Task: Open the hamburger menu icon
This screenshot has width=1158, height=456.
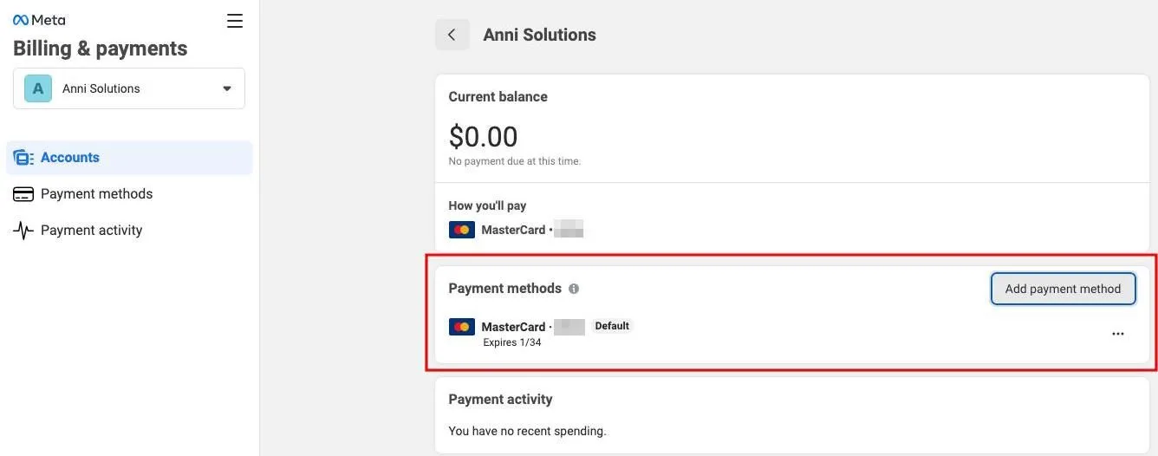Action: 235,21
